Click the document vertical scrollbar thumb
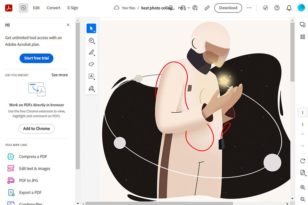The image size is (308, 205). click(x=292, y=52)
